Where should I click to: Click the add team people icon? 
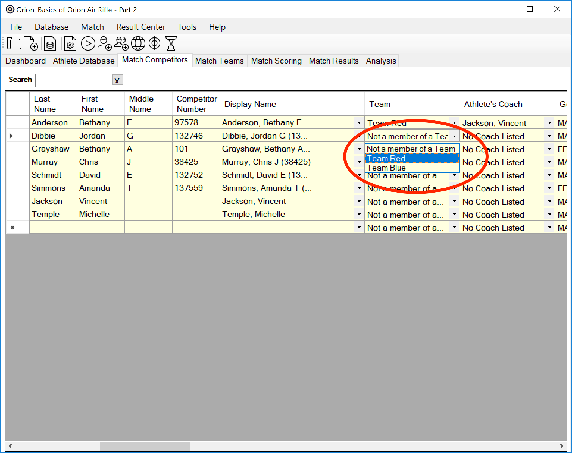click(121, 44)
